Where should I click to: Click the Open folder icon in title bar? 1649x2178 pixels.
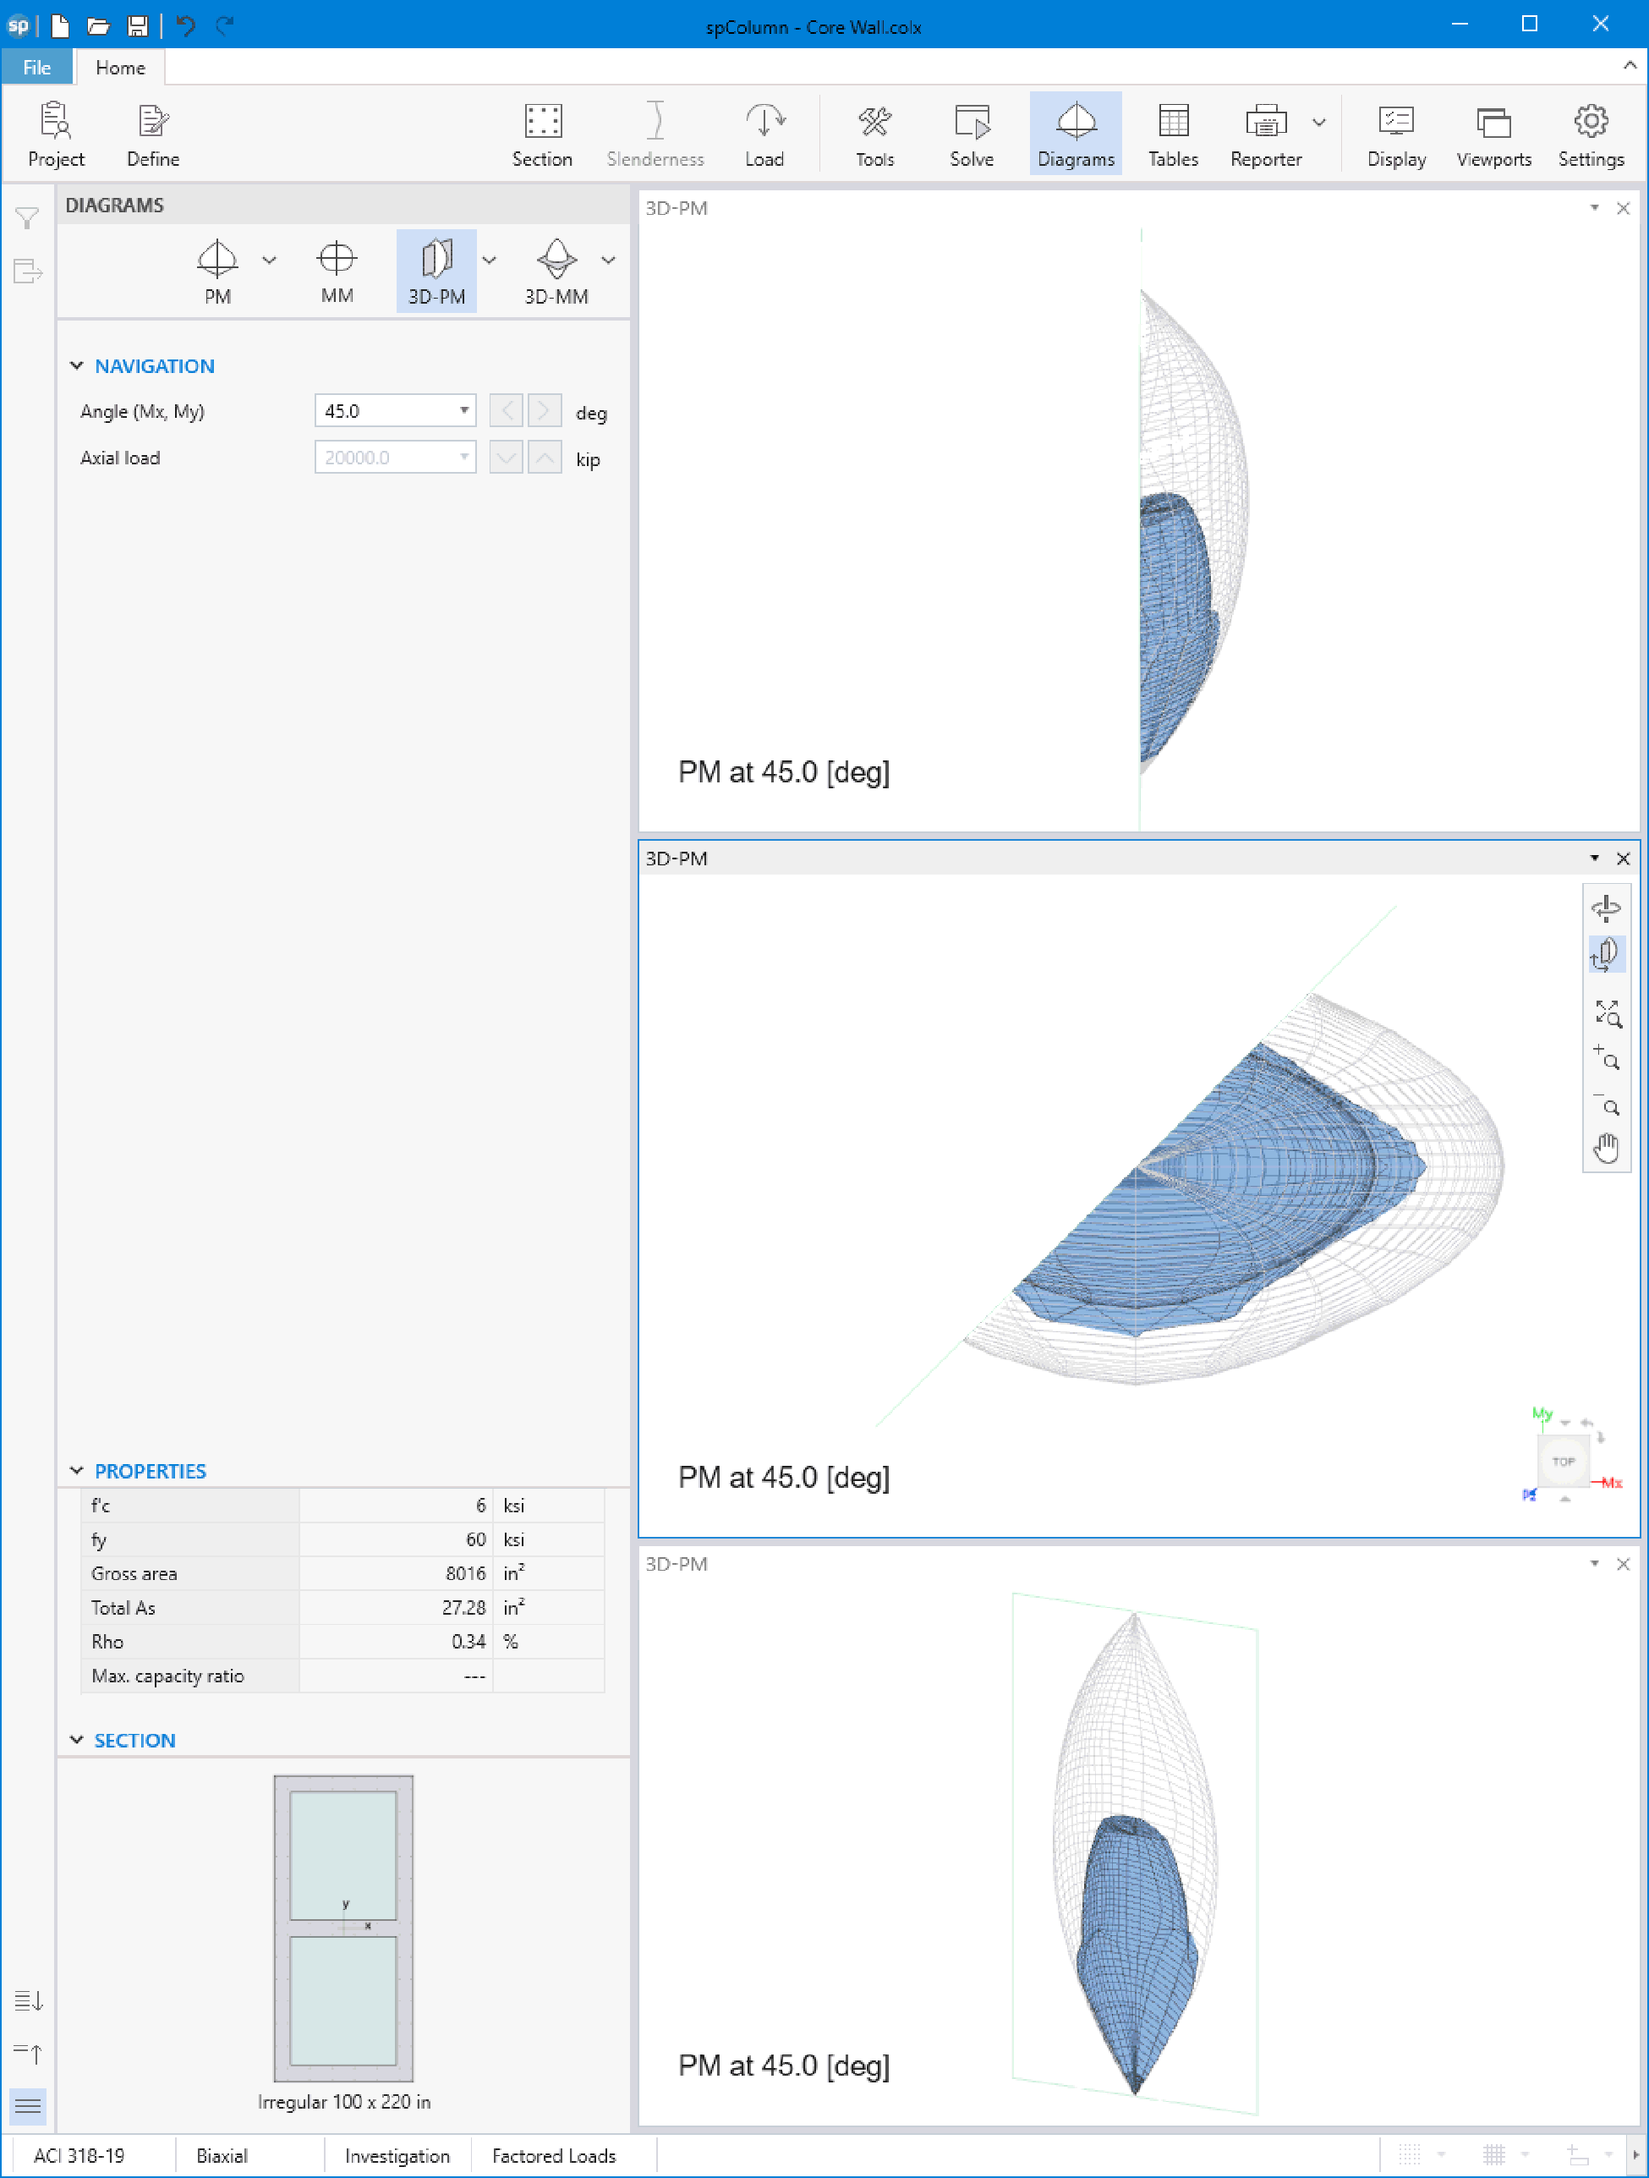(x=97, y=25)
